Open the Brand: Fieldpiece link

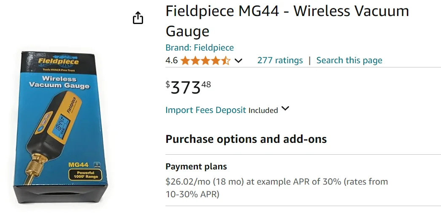(x=199, y=48)
